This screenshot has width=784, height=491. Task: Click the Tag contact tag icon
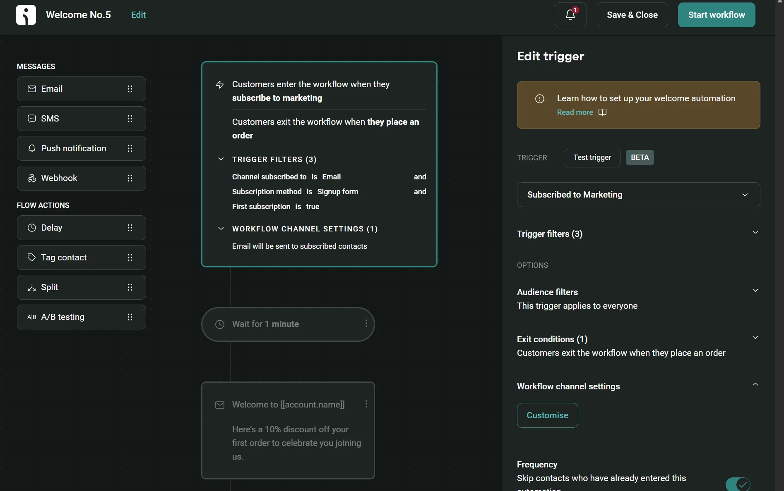31,257
